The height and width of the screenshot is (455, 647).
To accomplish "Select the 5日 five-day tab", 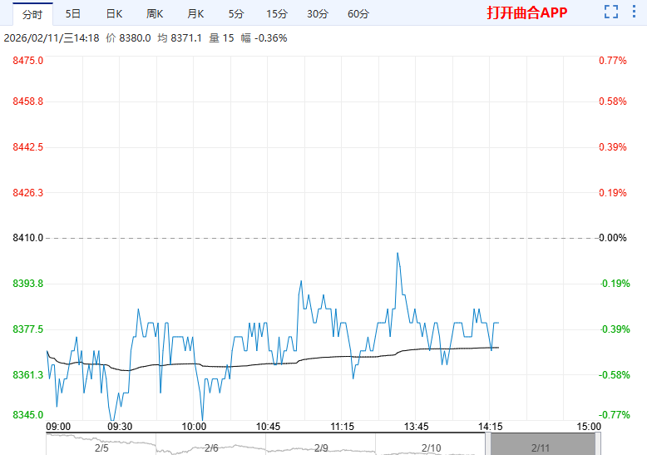I will pyautogui.click(x=73, y=14).
